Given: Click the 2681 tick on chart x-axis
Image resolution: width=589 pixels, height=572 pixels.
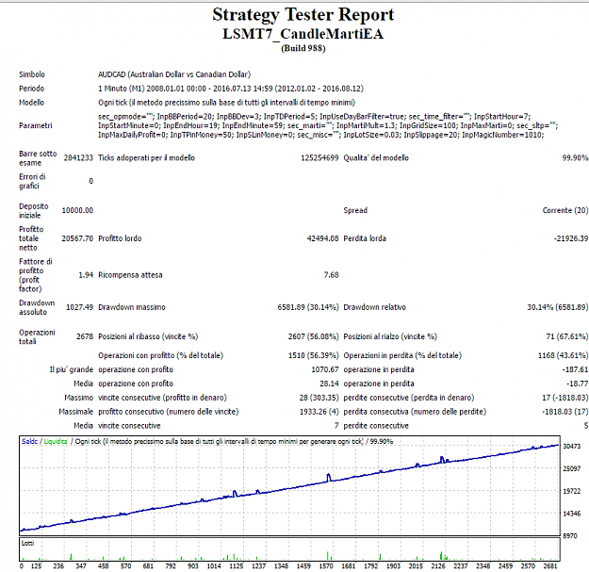Looking at the screenshot, I should point(550,566).
